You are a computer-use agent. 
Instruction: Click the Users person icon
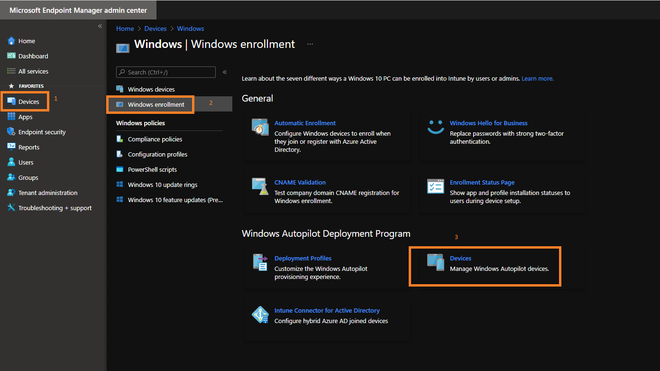(x=11, y=162)
